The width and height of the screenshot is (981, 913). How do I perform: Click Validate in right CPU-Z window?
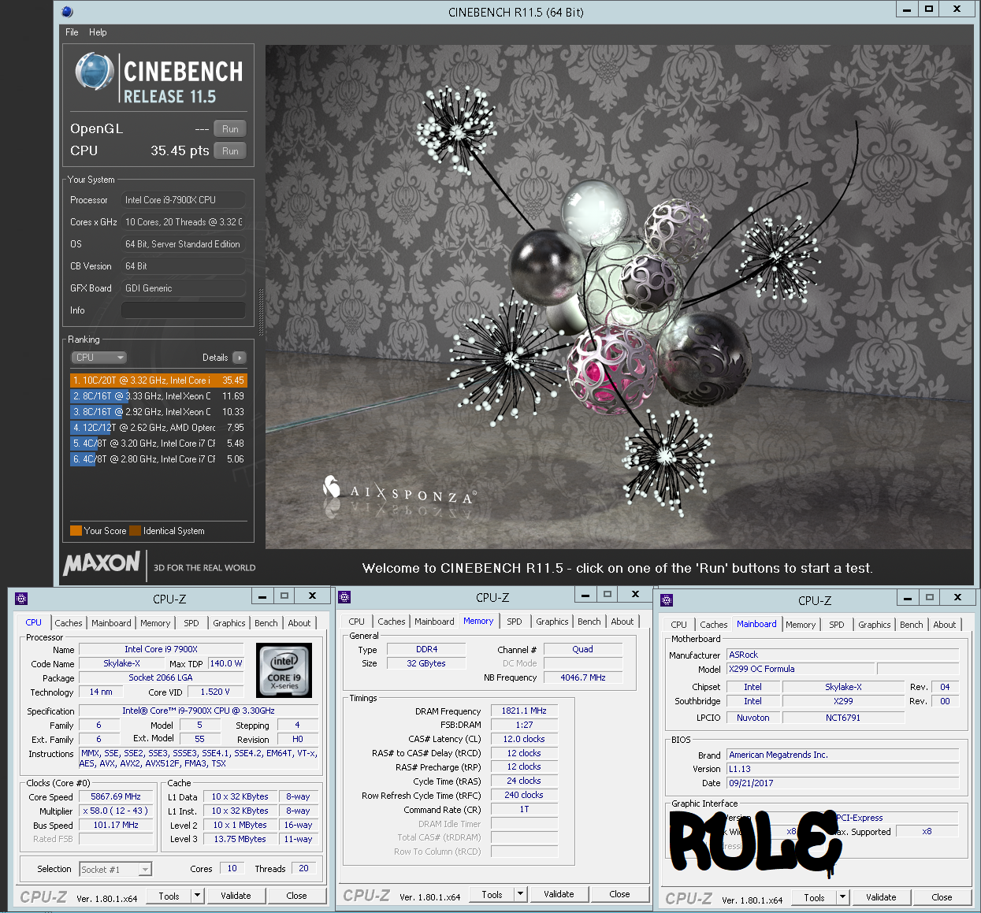881,898
